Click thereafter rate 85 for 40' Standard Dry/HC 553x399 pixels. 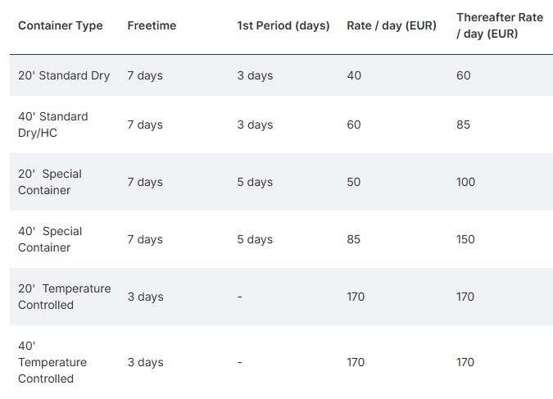463,125
